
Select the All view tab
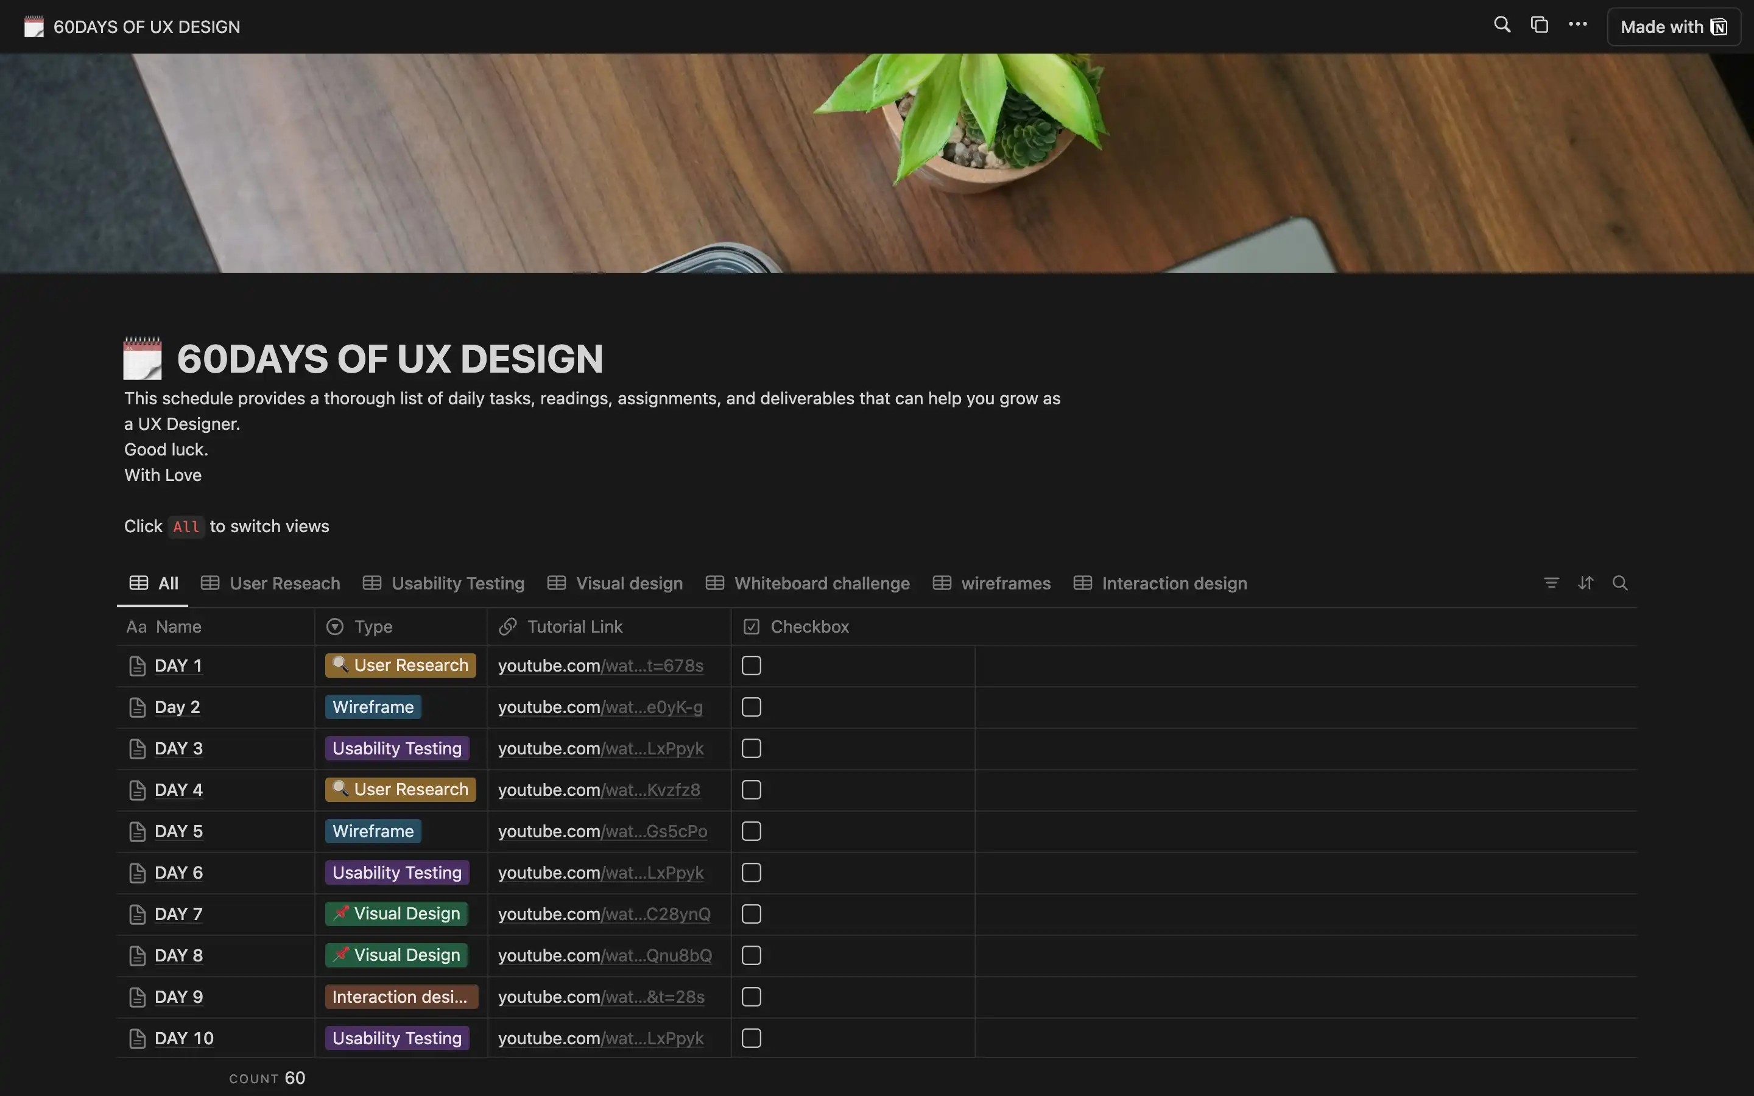click(x=153, y=583)
